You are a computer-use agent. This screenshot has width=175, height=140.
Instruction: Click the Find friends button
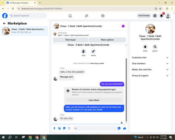[144, 16]
